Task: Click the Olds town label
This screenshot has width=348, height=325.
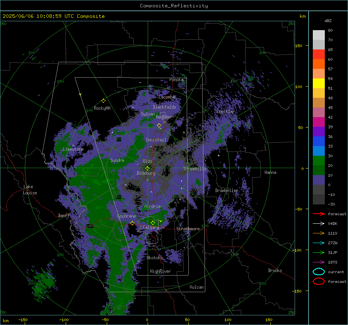Action: pos(147,161)
